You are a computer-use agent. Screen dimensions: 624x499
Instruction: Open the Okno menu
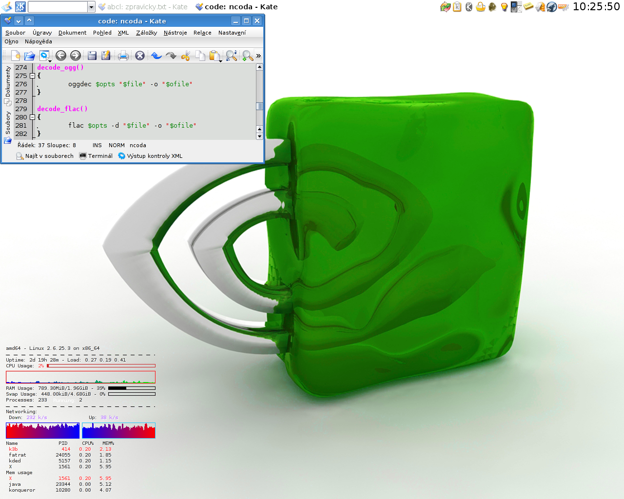point(11,41)
